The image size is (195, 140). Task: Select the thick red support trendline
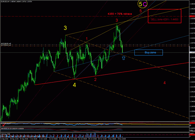(x=112, y=74)
